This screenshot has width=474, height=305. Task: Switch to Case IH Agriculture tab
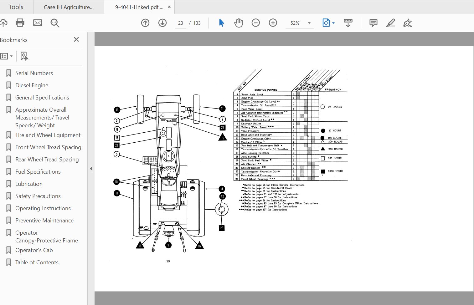point(69,7)
